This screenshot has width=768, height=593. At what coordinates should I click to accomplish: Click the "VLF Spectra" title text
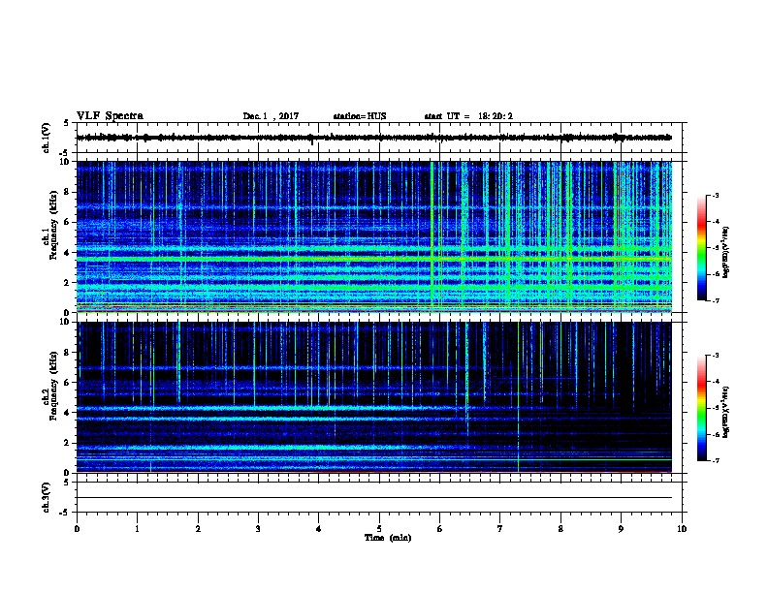point(110,116)
